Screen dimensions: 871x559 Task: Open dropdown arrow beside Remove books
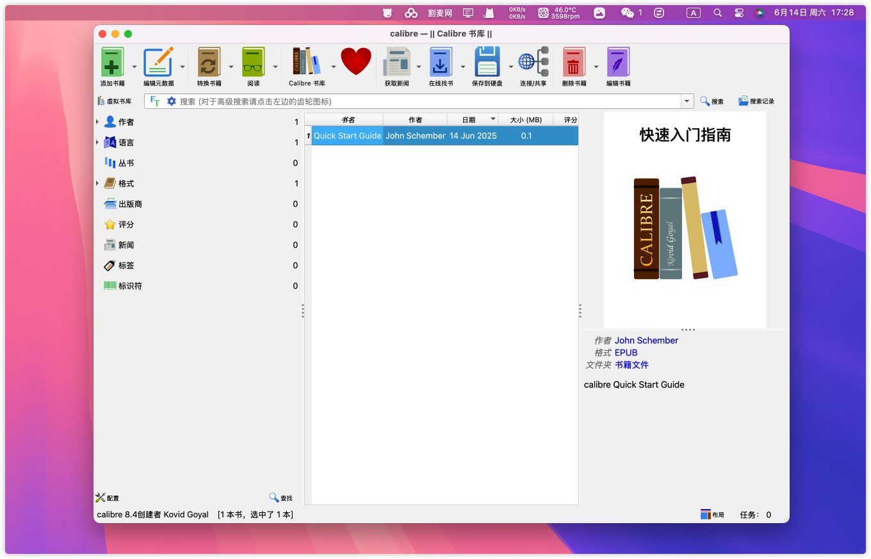[x=596, y=66]
